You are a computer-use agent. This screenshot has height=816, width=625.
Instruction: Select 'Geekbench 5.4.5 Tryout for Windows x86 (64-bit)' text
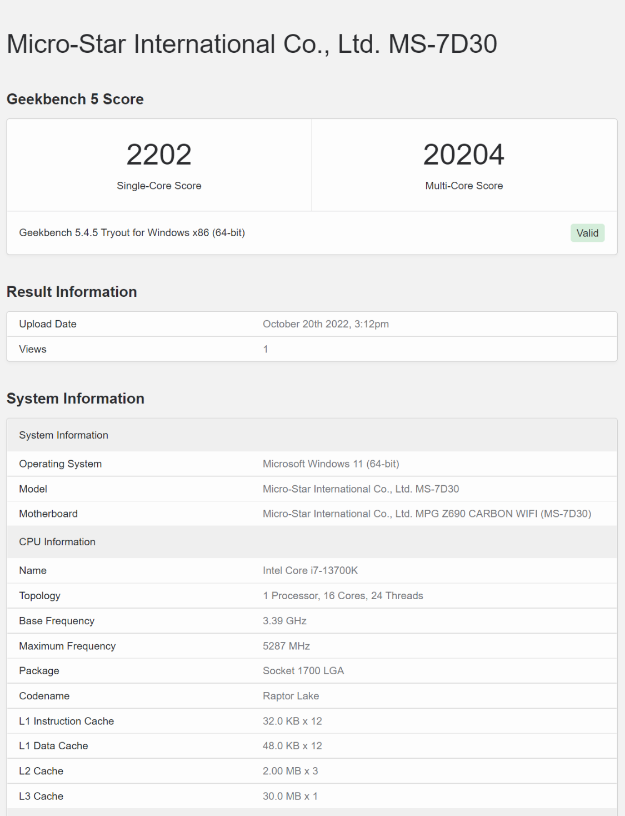132,233
